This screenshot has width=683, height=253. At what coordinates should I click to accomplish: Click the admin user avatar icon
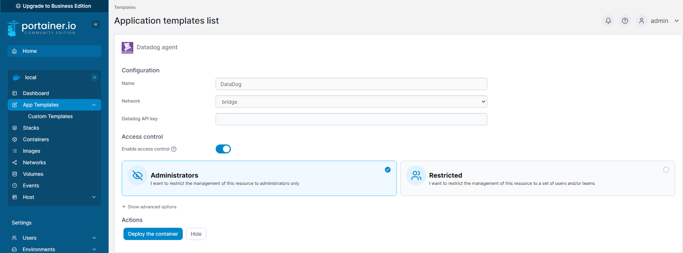tap(641, 21)
